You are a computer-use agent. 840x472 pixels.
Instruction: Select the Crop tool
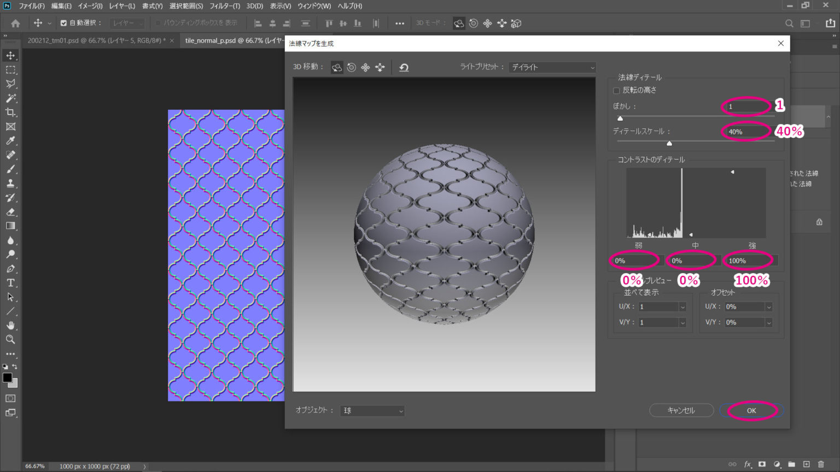pos(11,113)
